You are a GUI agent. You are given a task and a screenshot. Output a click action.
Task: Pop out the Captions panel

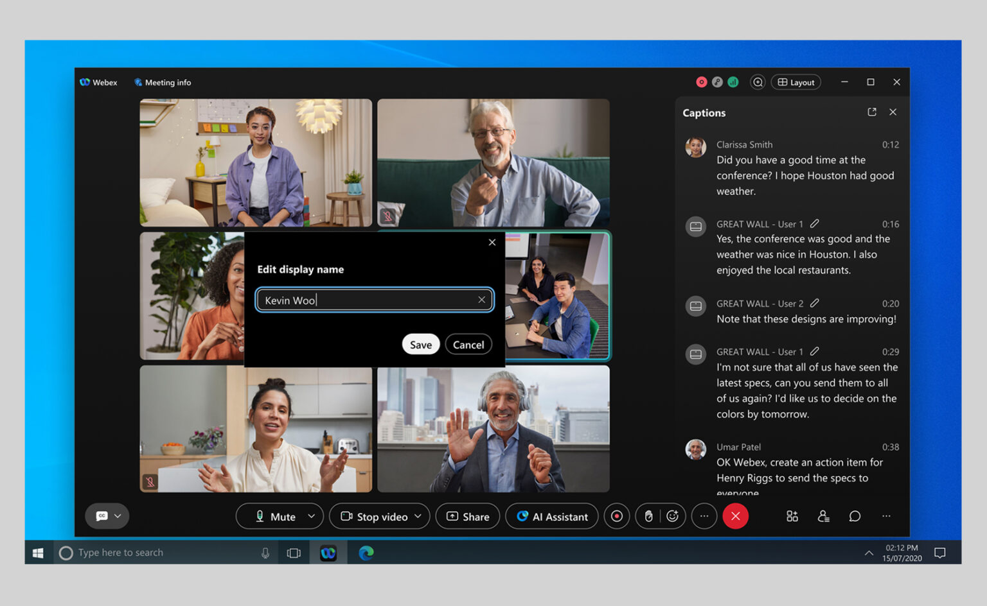click(x=871, y=112)
